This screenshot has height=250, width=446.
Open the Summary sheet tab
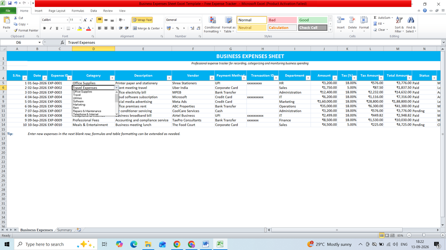pos(64,230)
